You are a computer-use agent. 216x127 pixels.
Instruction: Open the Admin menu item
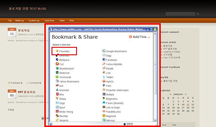[62, 21]
